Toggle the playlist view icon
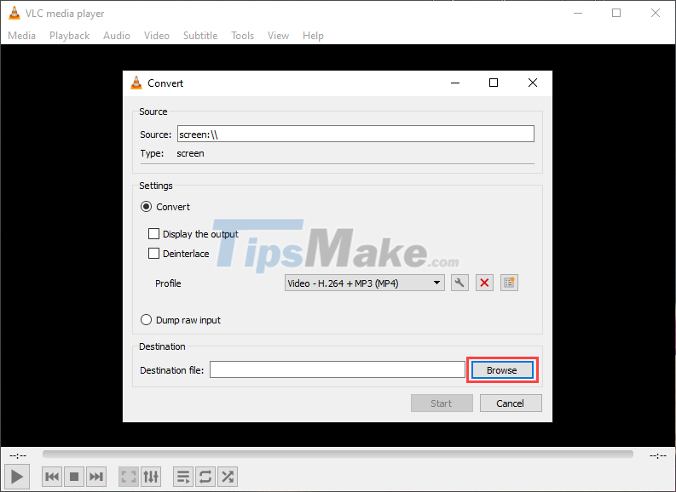The height and width of the screenshot is (492, 676). [x=183, y=477]
